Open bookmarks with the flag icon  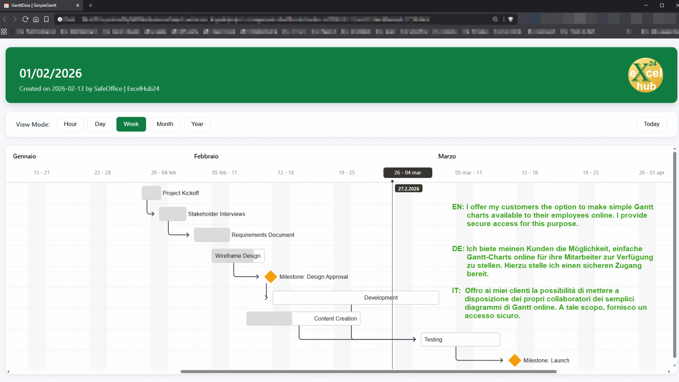pos(46,19)
